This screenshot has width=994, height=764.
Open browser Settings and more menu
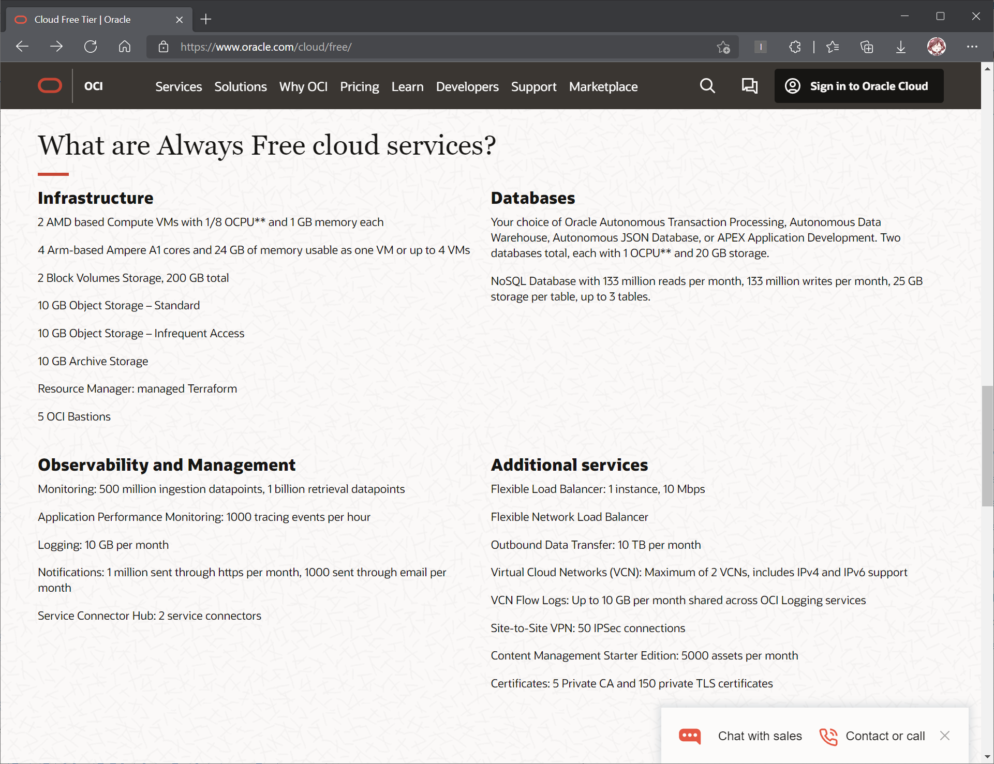tap(972, 47)
